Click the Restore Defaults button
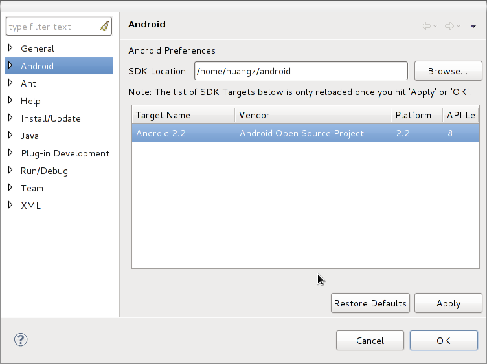This screenshot has height=364, width=487. point(370,303)
